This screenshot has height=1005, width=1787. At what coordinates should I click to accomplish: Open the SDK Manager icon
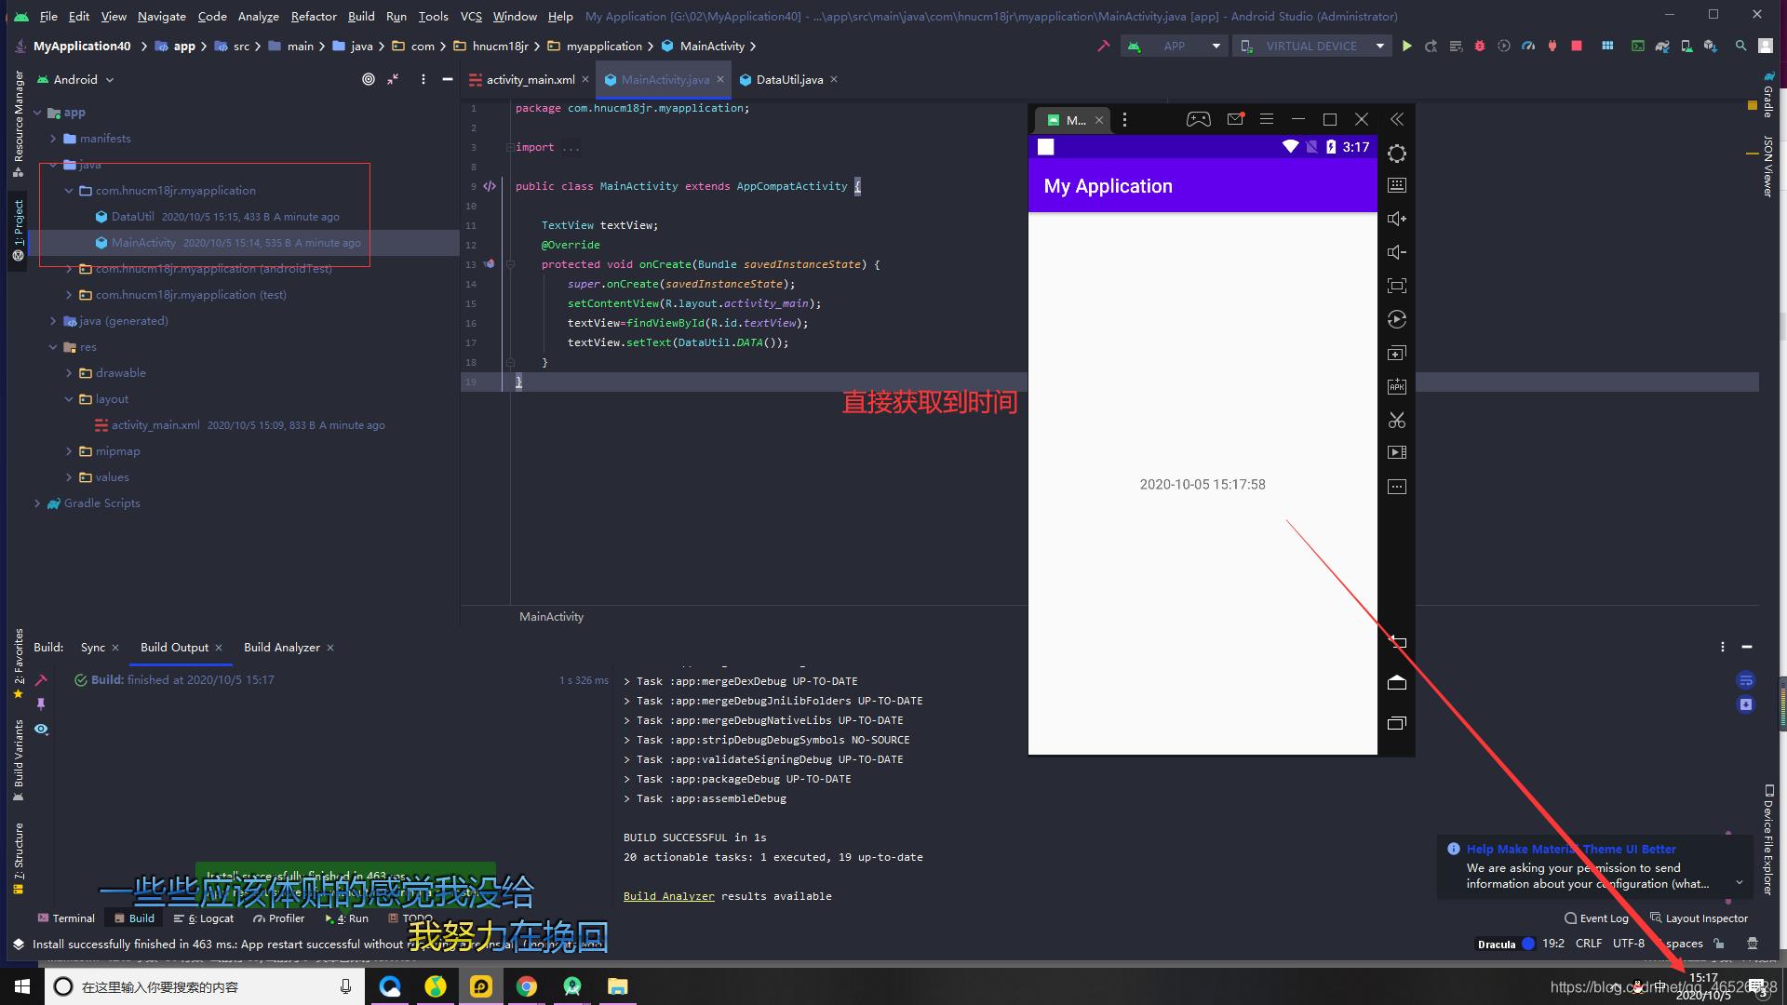[x=1711, y=46]
